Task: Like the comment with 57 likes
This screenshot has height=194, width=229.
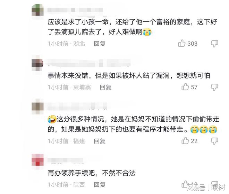Action: pyautogui.click(x=185, y=87)
